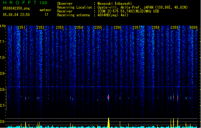Click the 'Receiving Location' label
The width and height of the screenshot is (201, 128).
pos(74,7)
